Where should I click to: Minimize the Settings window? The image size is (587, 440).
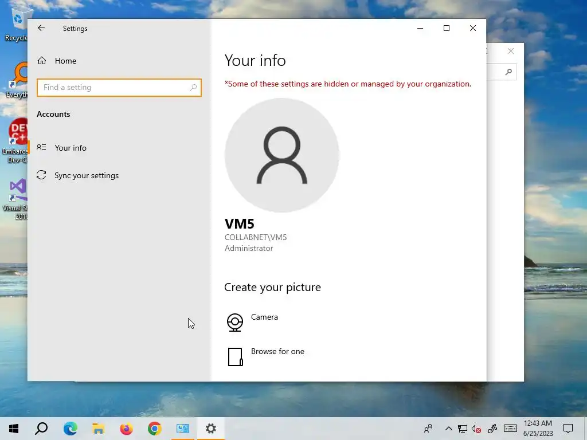pos(420,28)
